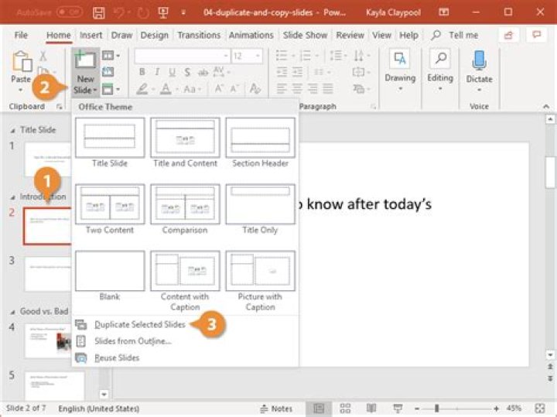The height and width of the screenshot is (417, 557).
Task: Collapse the Title Slide section
Action: coord(13,130)
